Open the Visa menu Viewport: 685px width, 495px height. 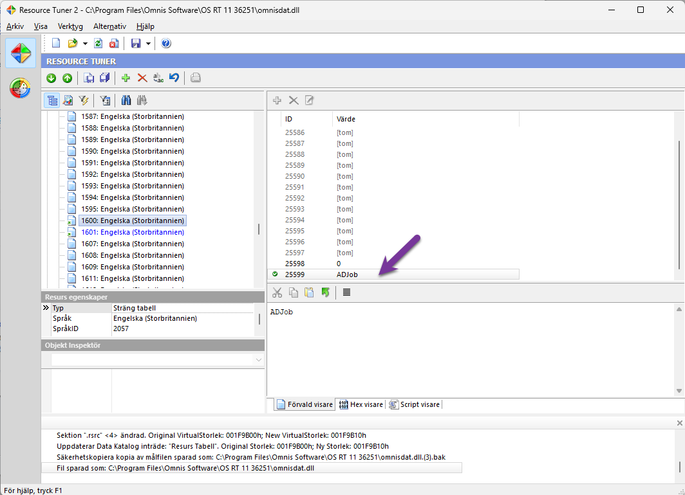[41, 26]
